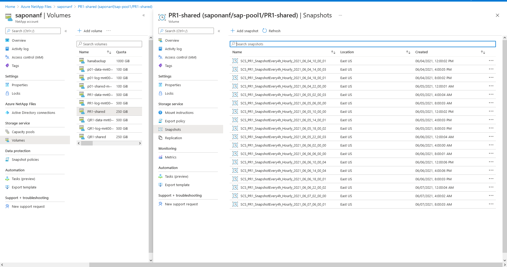Viewport: 507px width, 267px height.
Task: Click the Add volume plus icon
Action: click(x=79, y=31)
